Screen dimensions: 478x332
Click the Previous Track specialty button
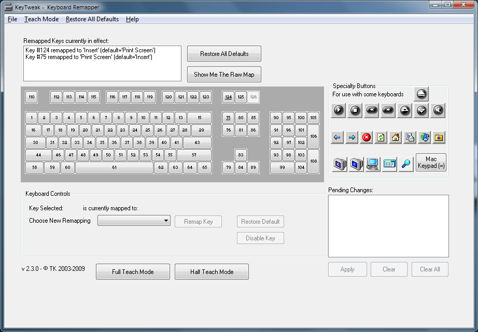[372, 110]
